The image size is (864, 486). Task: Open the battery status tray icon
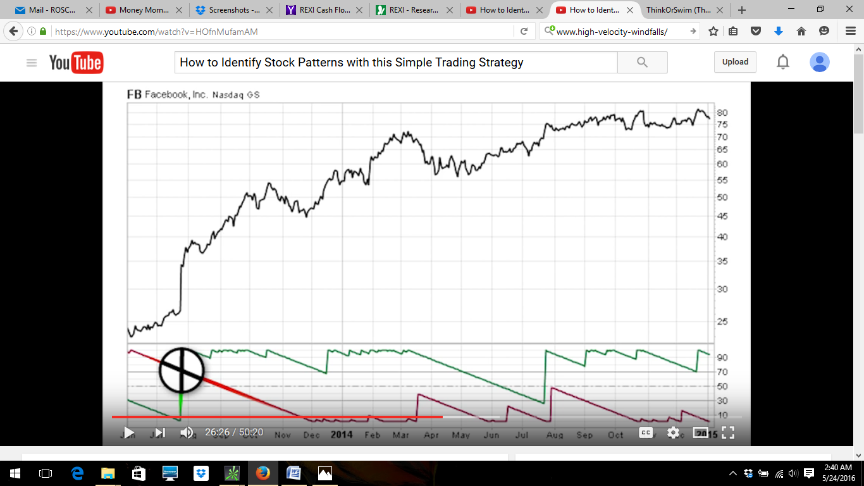763,473
